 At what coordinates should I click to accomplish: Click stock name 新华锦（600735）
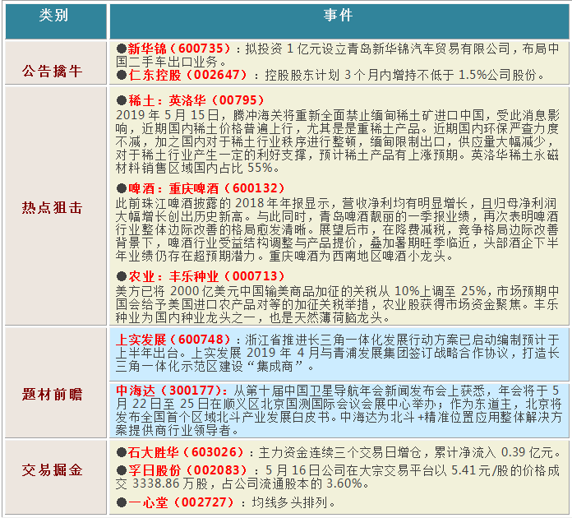point(179,49)
